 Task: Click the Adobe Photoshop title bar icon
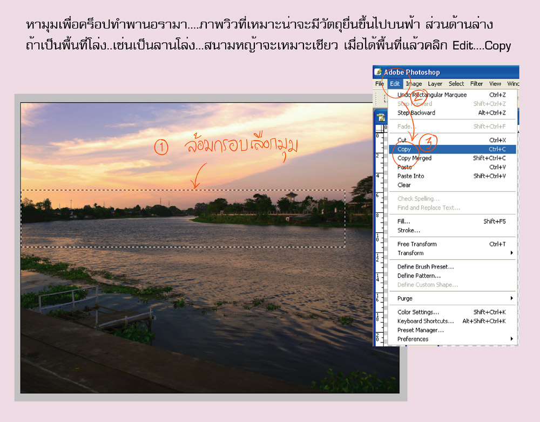click(x=378, y=72)
